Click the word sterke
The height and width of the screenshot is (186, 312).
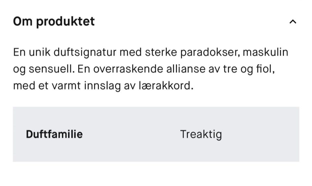pyautogui.click(x=161, y=52)
